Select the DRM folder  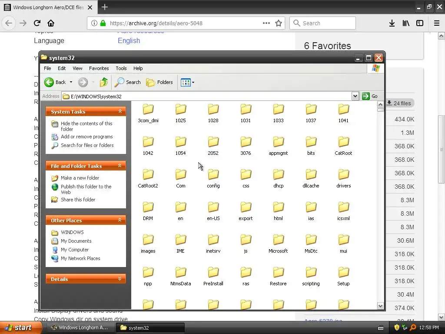click(x=148, y=211)
